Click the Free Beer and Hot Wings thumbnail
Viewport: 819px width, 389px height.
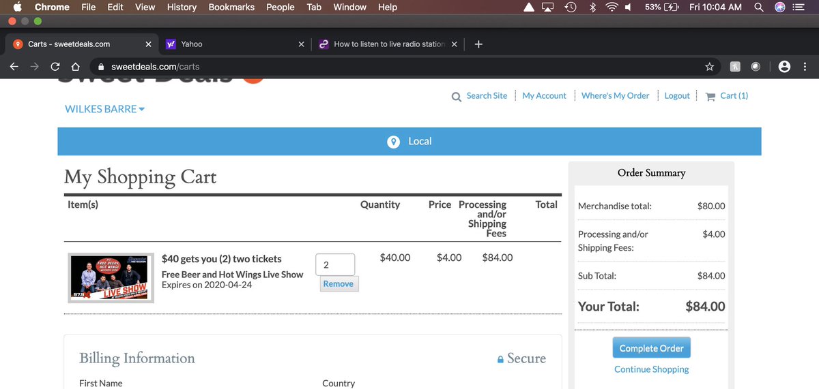tap(111, 278)
